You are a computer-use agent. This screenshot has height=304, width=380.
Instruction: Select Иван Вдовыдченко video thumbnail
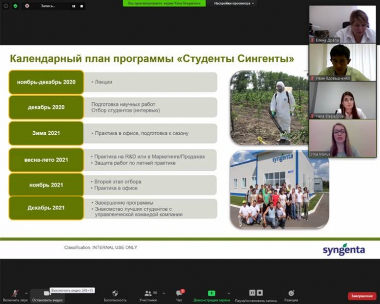342,62
